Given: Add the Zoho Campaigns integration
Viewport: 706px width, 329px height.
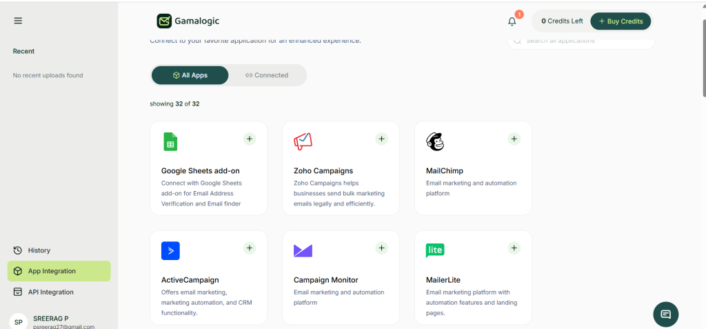Looking at the screenshot, I should click(382, 139).
